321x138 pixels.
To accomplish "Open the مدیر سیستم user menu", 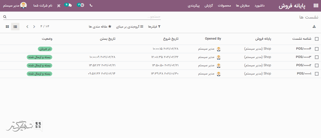I will [15, 6].
